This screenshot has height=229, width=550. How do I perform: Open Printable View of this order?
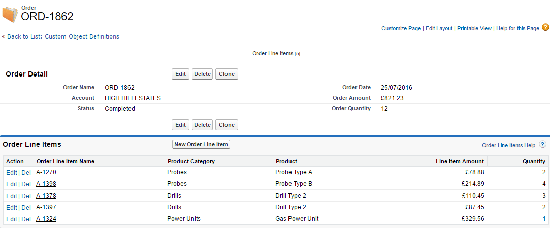(474, 29)
